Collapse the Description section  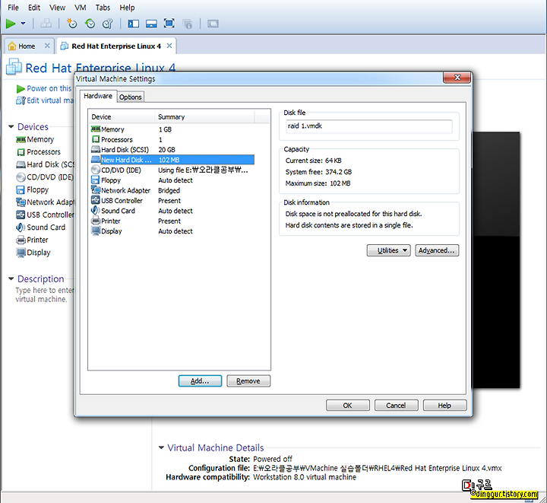pos(11,279)
